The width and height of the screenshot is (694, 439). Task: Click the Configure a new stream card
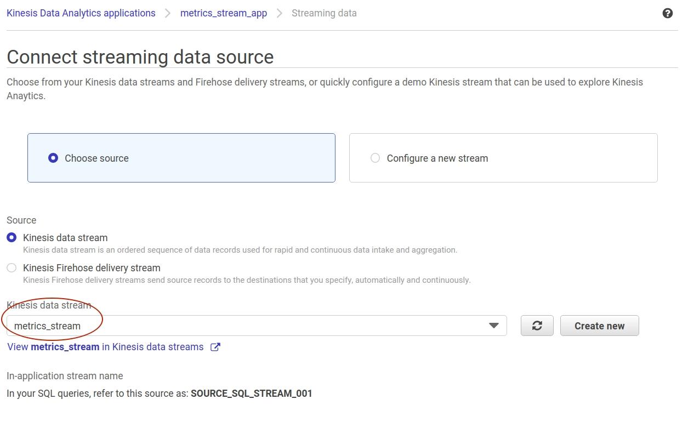[x=503, y=157]
